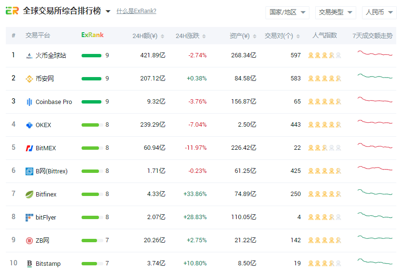The image size is (404, 274).
Task: Click the ZB网 logo icon
Action: 29,241
